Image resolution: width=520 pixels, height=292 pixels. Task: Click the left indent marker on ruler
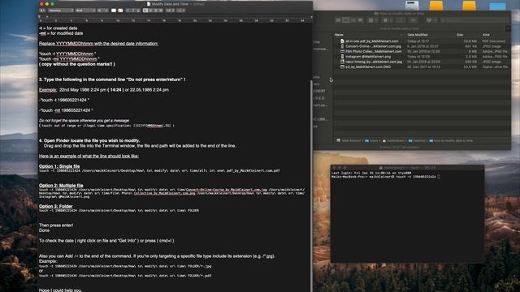pyautogui.click(x=39, y=16)
